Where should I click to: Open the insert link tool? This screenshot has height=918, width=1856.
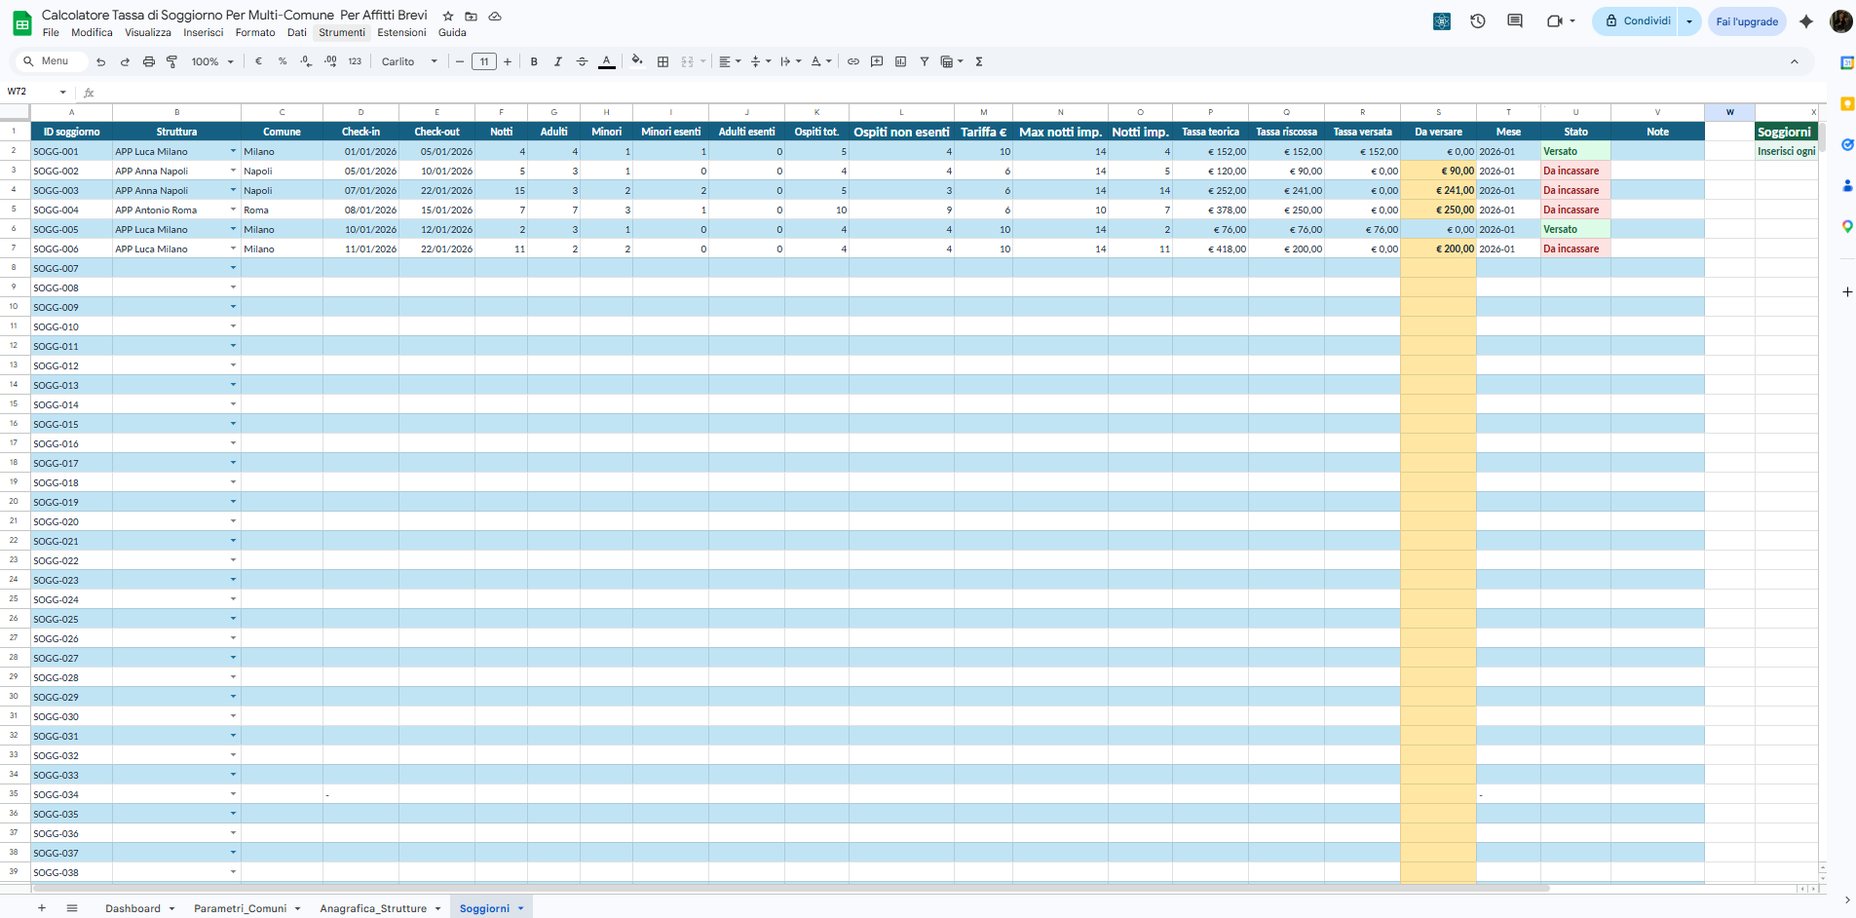tap(852, 61)
